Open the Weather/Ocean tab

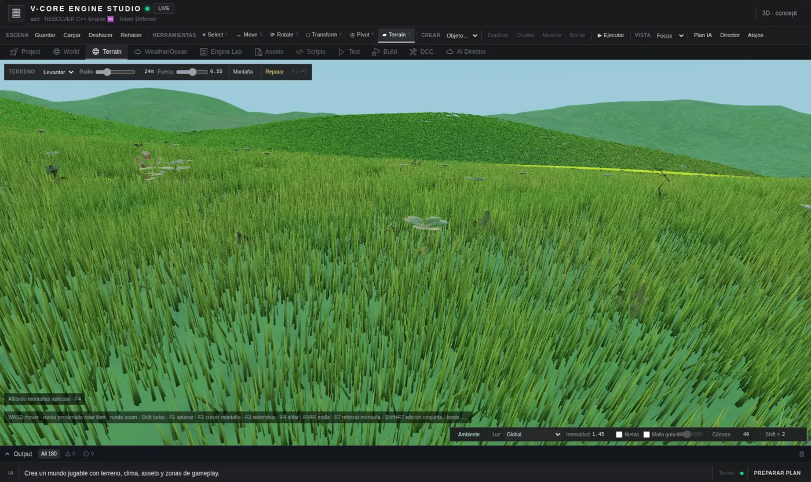click(x=160, y=51)
